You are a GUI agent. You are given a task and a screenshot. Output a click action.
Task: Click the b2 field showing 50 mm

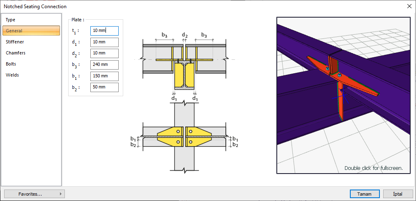tap(104, 87)
